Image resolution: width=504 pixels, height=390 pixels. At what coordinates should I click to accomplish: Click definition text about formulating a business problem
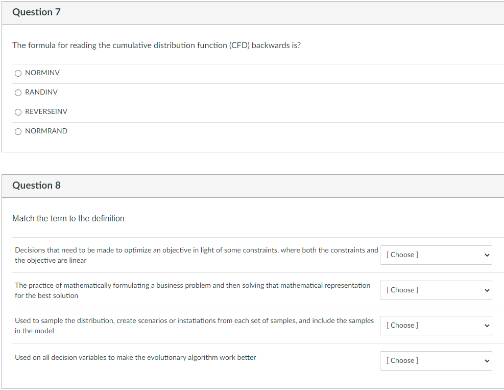click(193, 290)
